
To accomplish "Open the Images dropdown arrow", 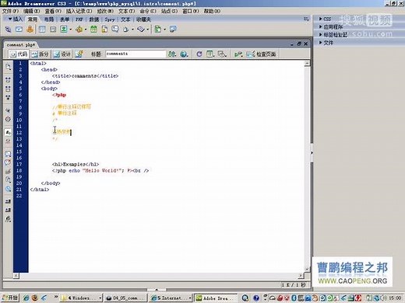I will click(x=71, y=30).
